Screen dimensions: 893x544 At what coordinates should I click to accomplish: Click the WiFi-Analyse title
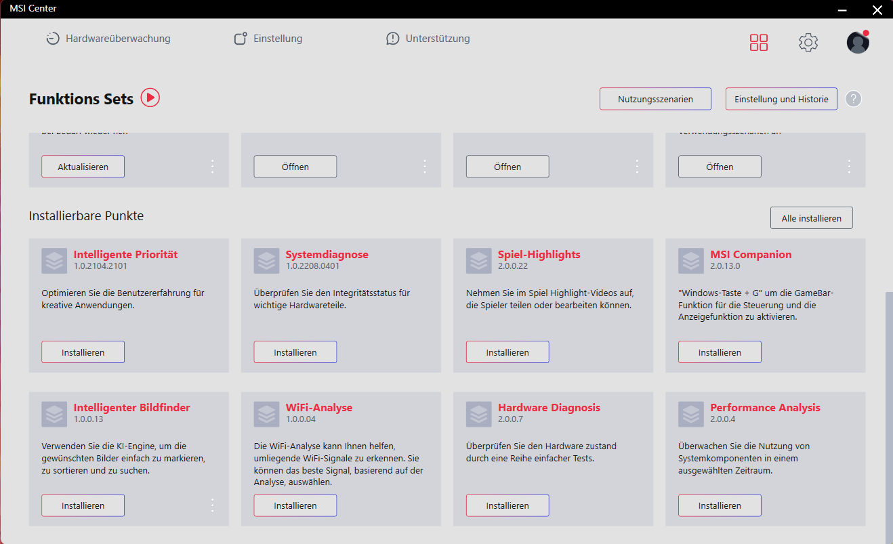point(319,408)
